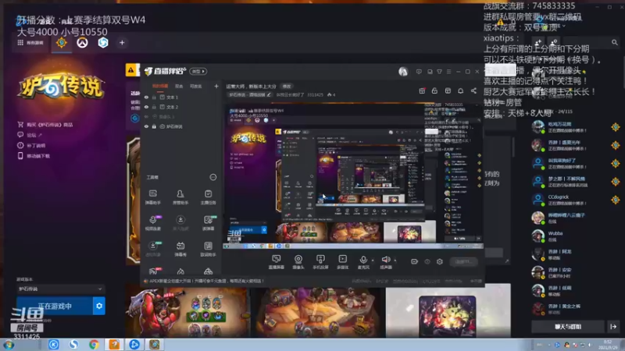Image resolution: width=625 pixels, height=351 pixels.
Task: Add a screen capture source in bottom bar
Action: [x=276, y=262]
